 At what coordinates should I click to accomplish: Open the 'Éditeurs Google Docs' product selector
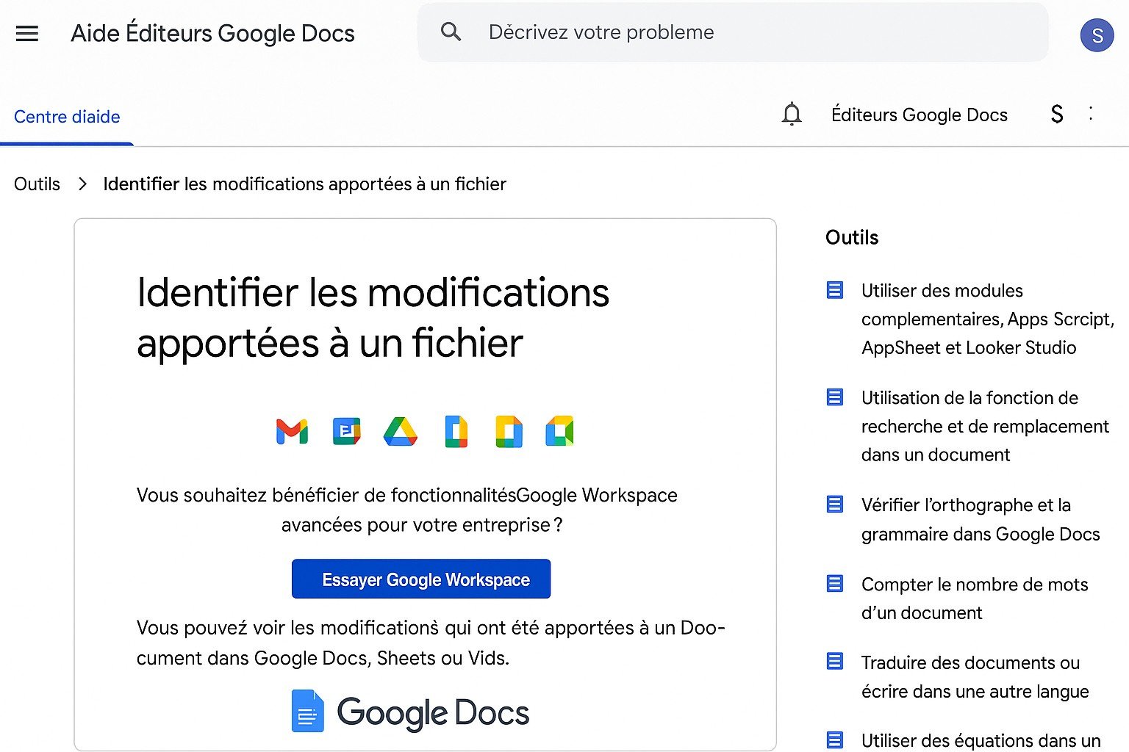point(920,114)
